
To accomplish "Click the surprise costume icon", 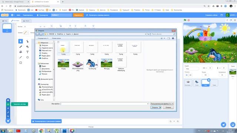I will click(x=8, y=108).
